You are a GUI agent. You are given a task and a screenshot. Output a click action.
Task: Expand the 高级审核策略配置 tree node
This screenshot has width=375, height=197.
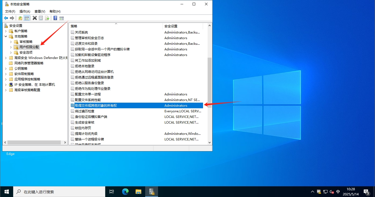pyautogui.click(x=6, y=90)
